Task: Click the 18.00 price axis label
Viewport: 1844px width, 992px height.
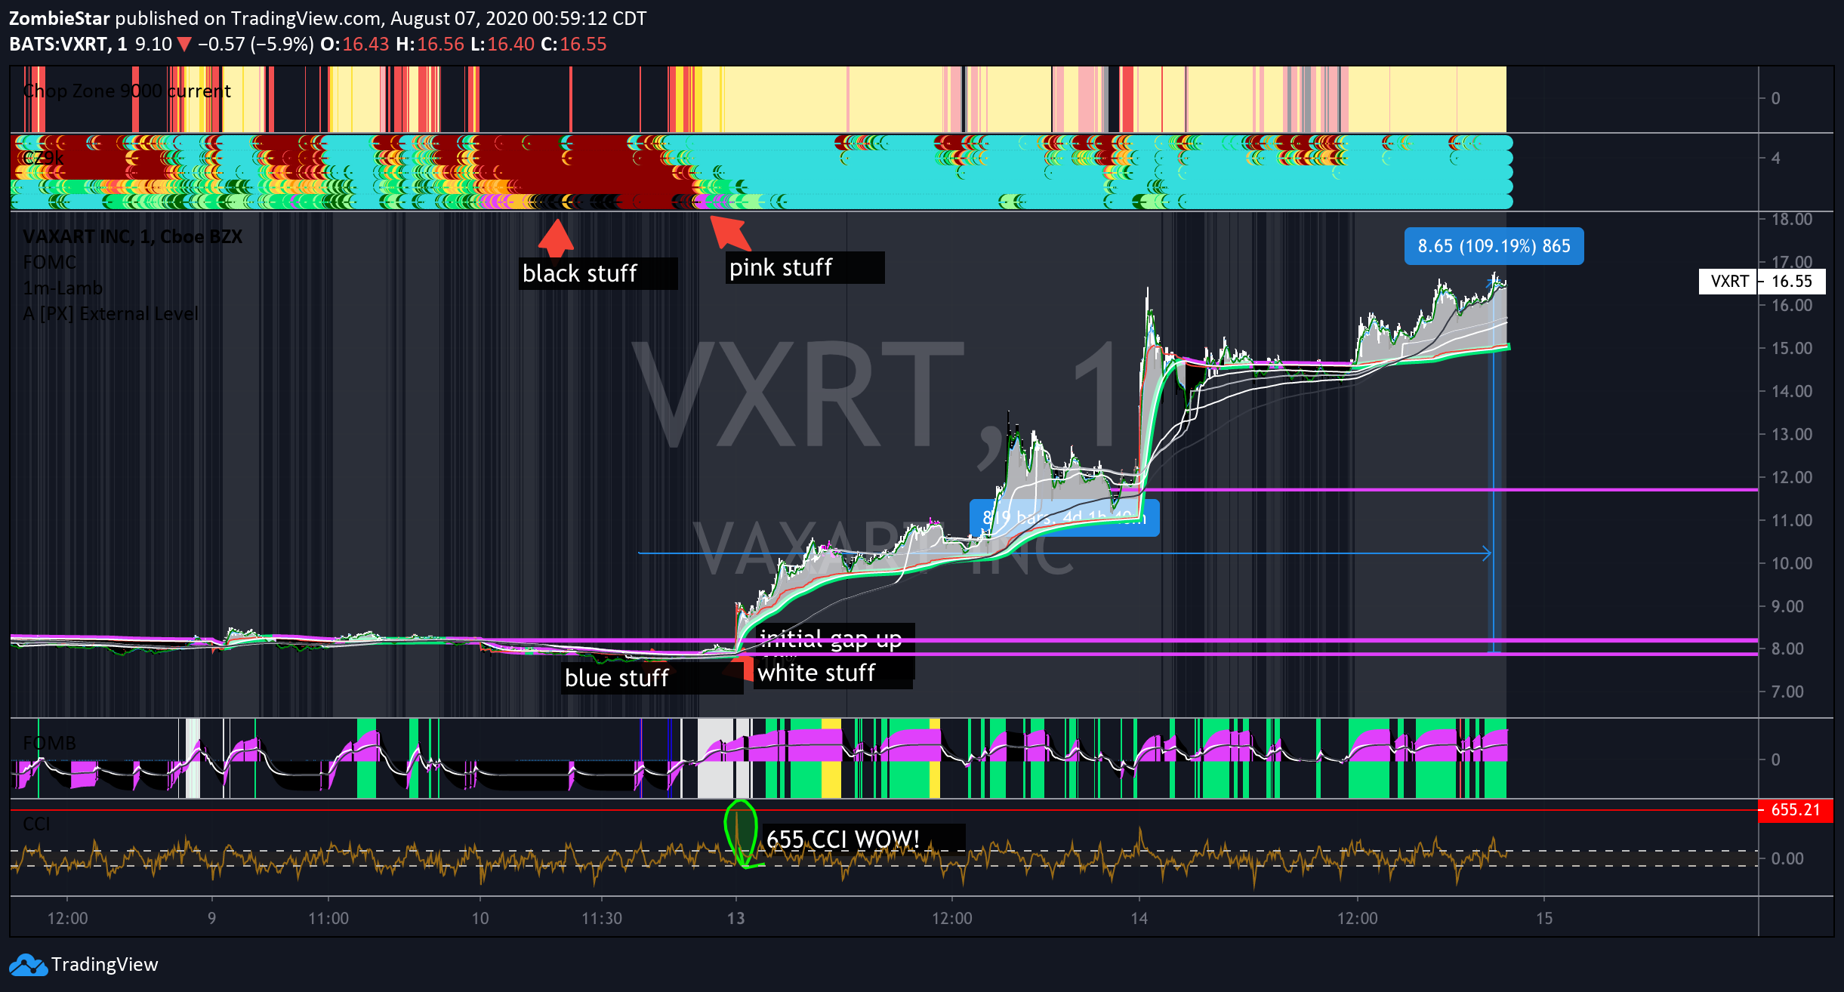Action: pyautogui.click(x=1791, y=220)
